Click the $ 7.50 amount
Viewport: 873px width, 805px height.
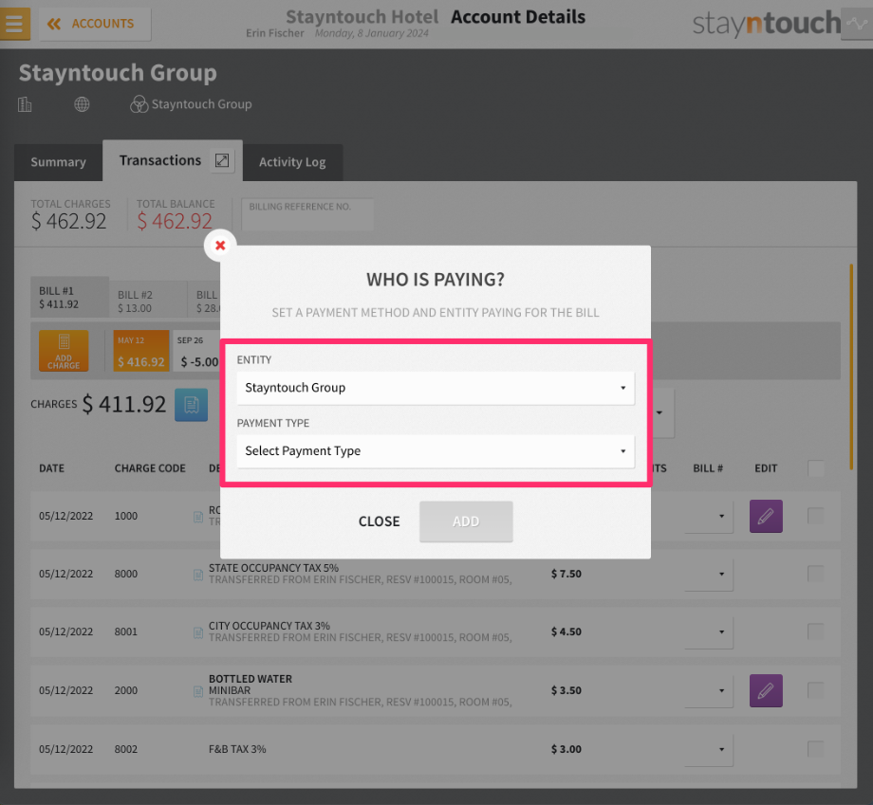pyautogui.click(x=567, y=574)
